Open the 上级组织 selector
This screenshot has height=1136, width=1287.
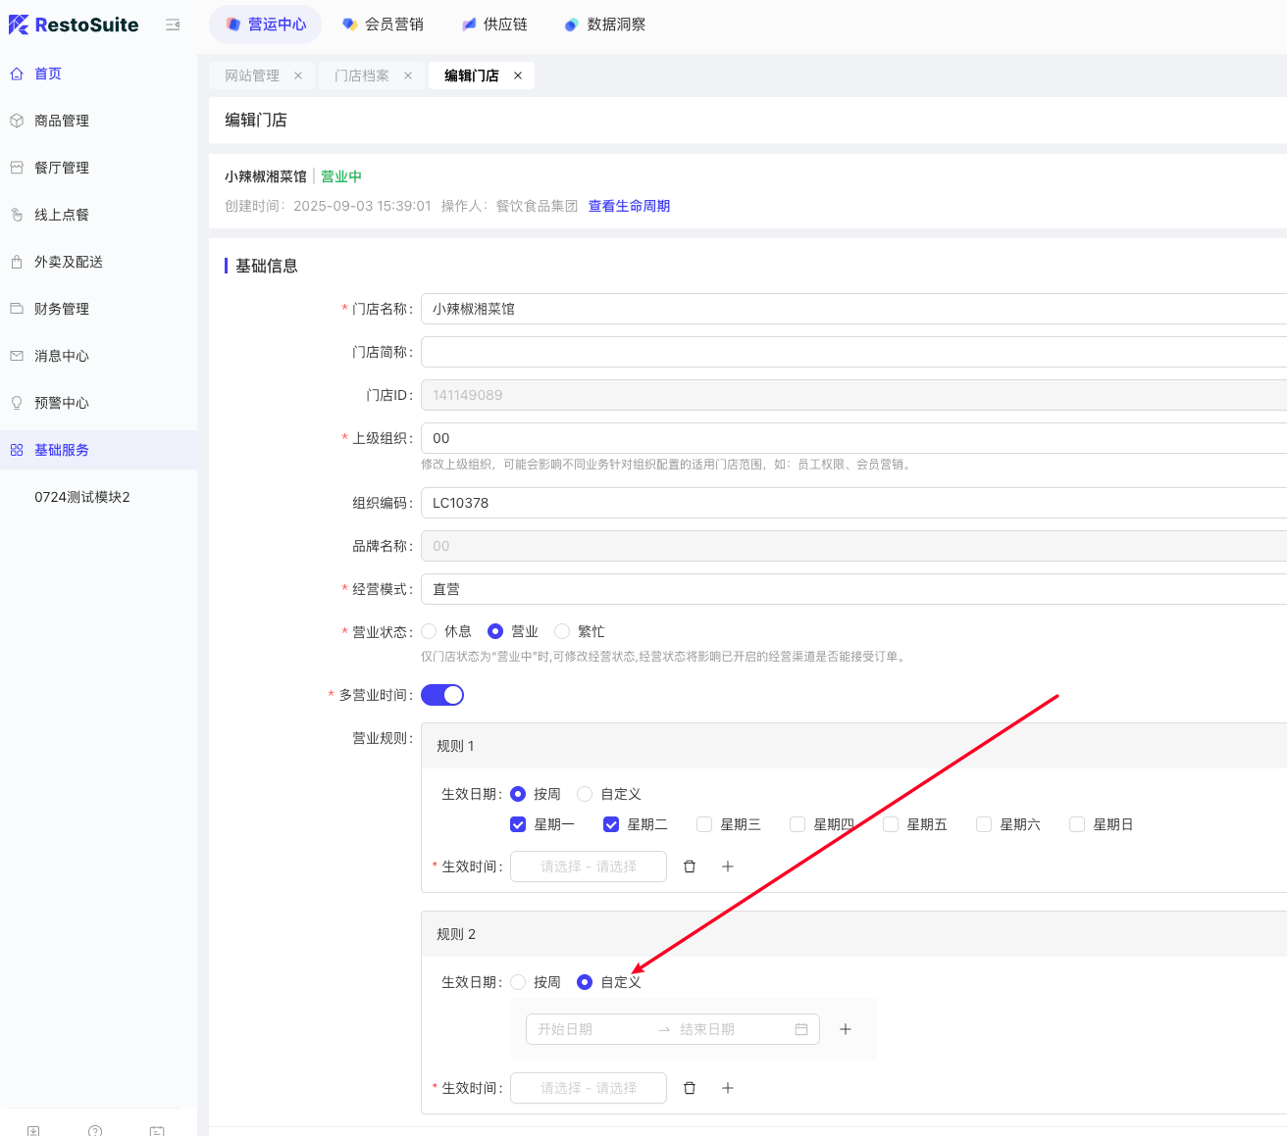point(853,438)
